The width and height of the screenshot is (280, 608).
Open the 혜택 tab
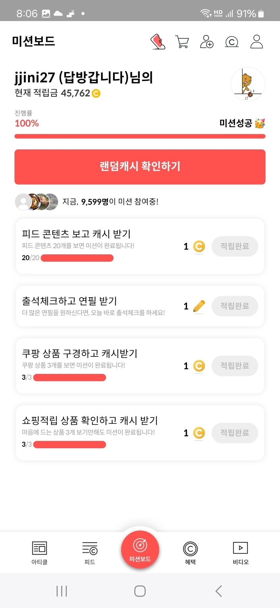pyautogui.click(x=190, y=553)
